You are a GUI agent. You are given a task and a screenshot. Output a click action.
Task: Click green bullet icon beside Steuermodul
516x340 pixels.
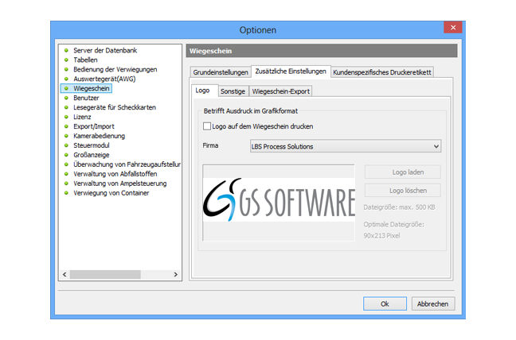66,145
